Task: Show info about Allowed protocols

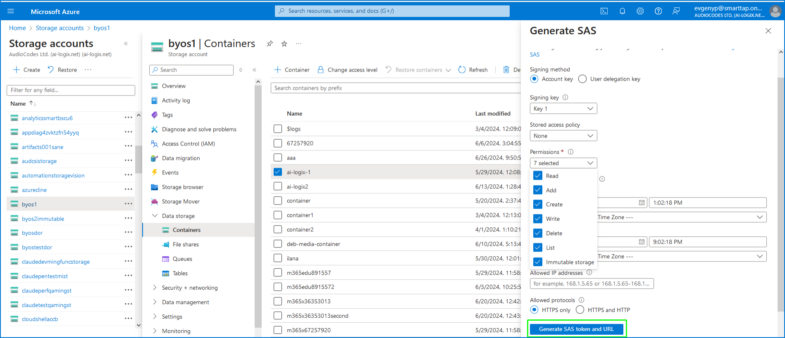Action: tap(581, 300)
